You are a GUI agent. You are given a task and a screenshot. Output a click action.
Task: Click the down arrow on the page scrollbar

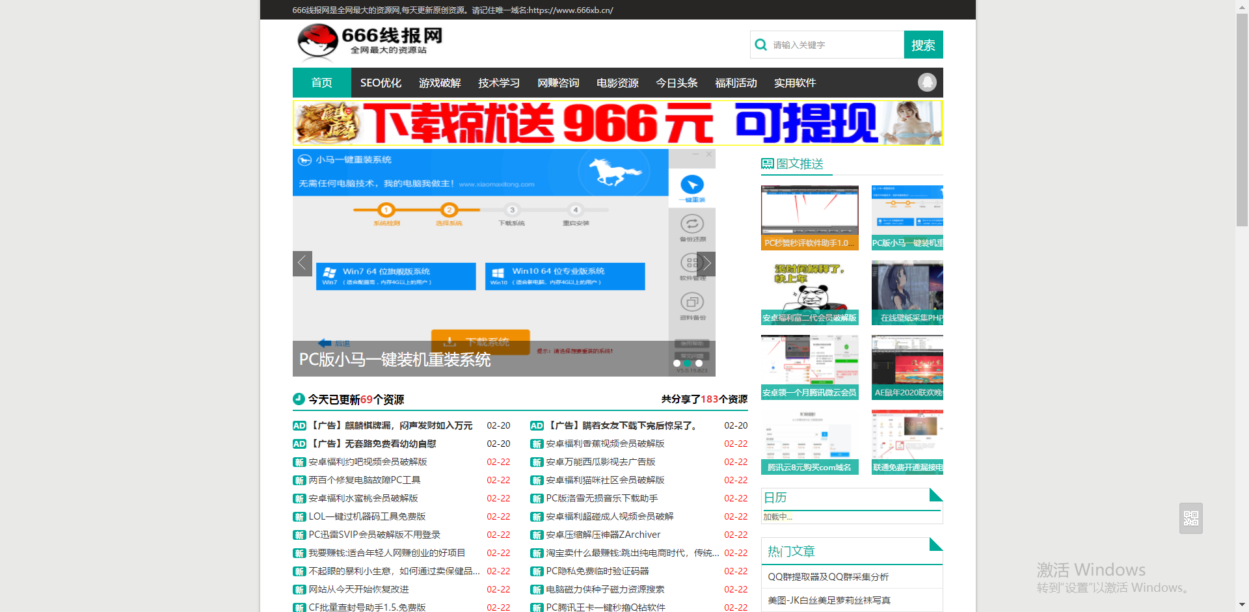[x=1242, y=604]
